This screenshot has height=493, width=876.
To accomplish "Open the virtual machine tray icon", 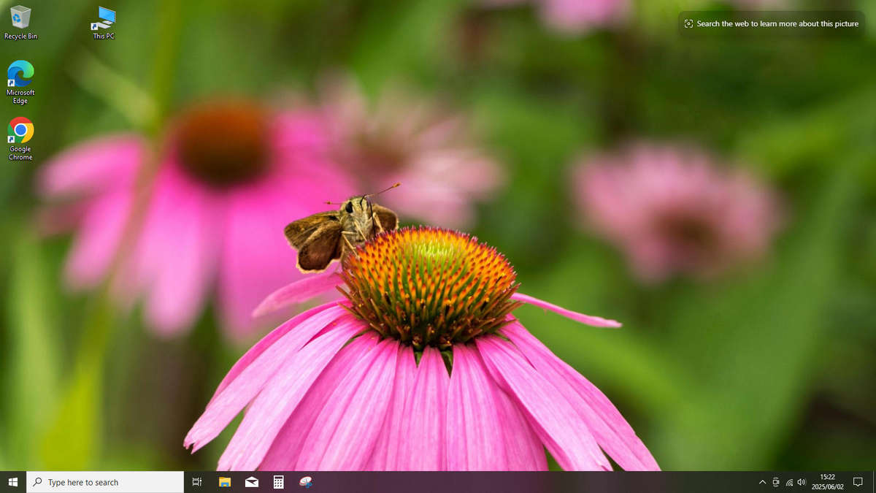I will 775,482.
